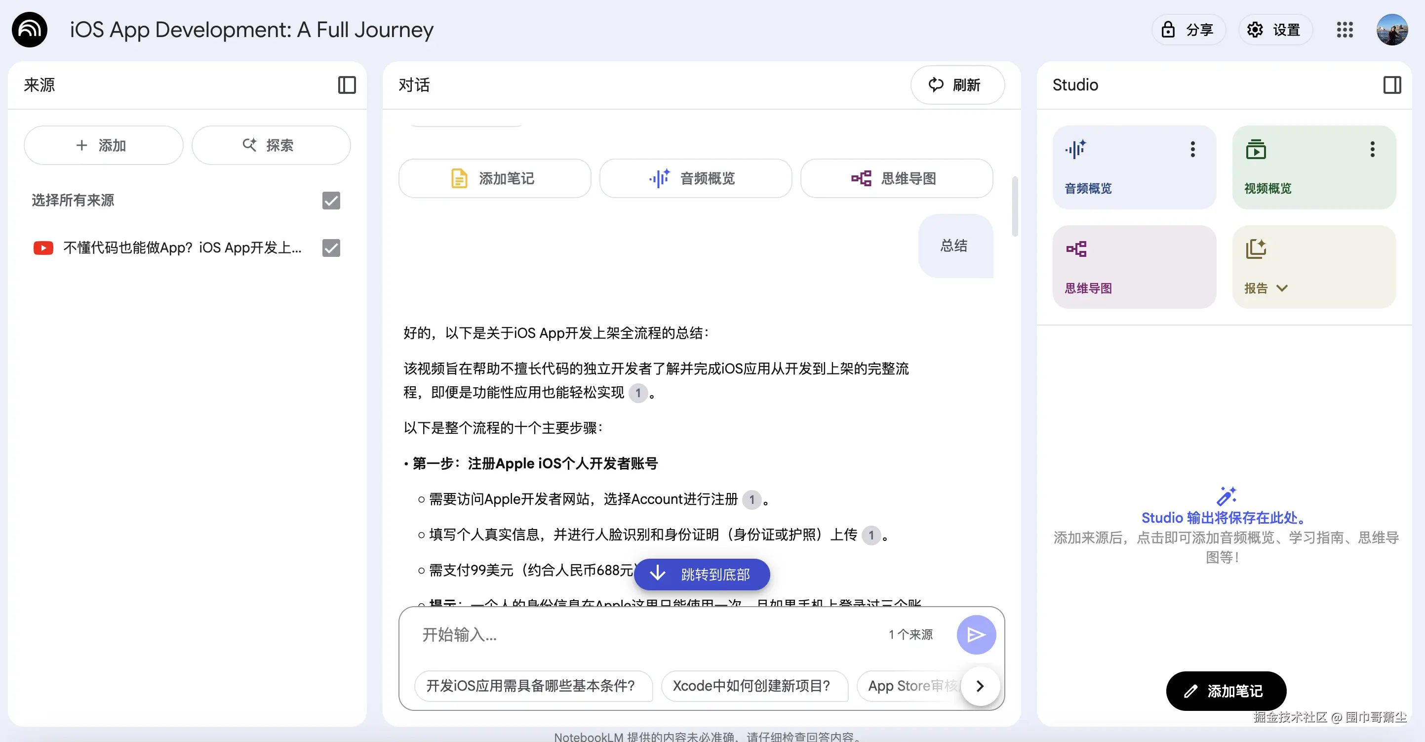Open the Google apps launcher
The height and width of the screenshot is (742, 1425).
coord(1344,29)
